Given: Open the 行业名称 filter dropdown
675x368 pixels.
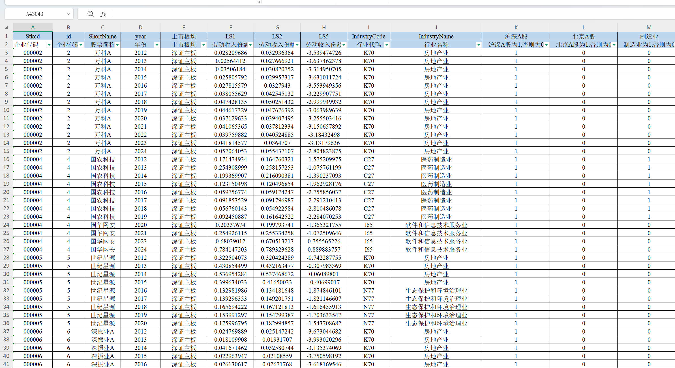Looking at the screenshot, I should [478, 45].
